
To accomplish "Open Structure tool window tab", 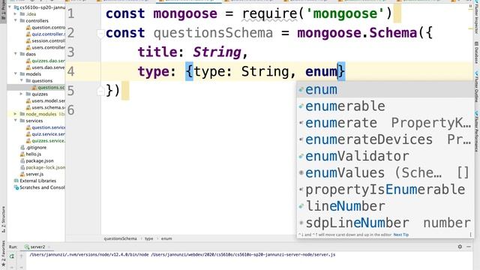I will tap(3, 220).
